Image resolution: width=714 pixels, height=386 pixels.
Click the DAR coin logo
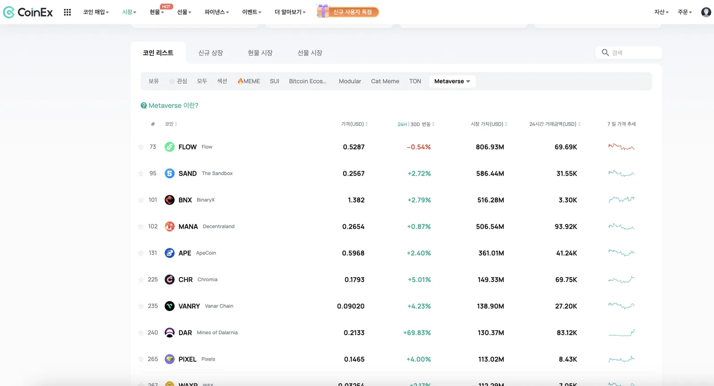170,333
